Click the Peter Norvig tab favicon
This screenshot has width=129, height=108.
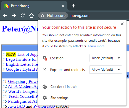(7, 6)
